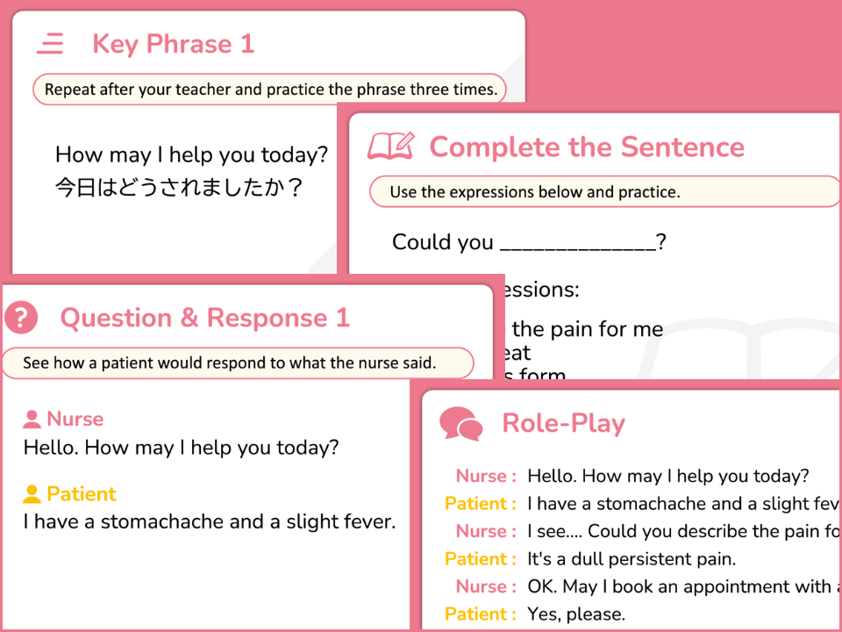Click the question mark circle icon
The image size is (842, 632).
[x=21, y=318]
